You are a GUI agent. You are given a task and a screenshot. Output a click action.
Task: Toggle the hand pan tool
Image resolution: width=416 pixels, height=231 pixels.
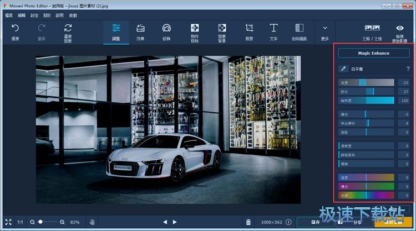[93, 222]
